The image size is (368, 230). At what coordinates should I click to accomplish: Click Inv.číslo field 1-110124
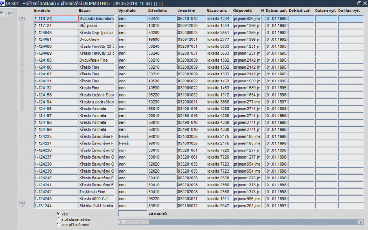click(x=56, y=18)
